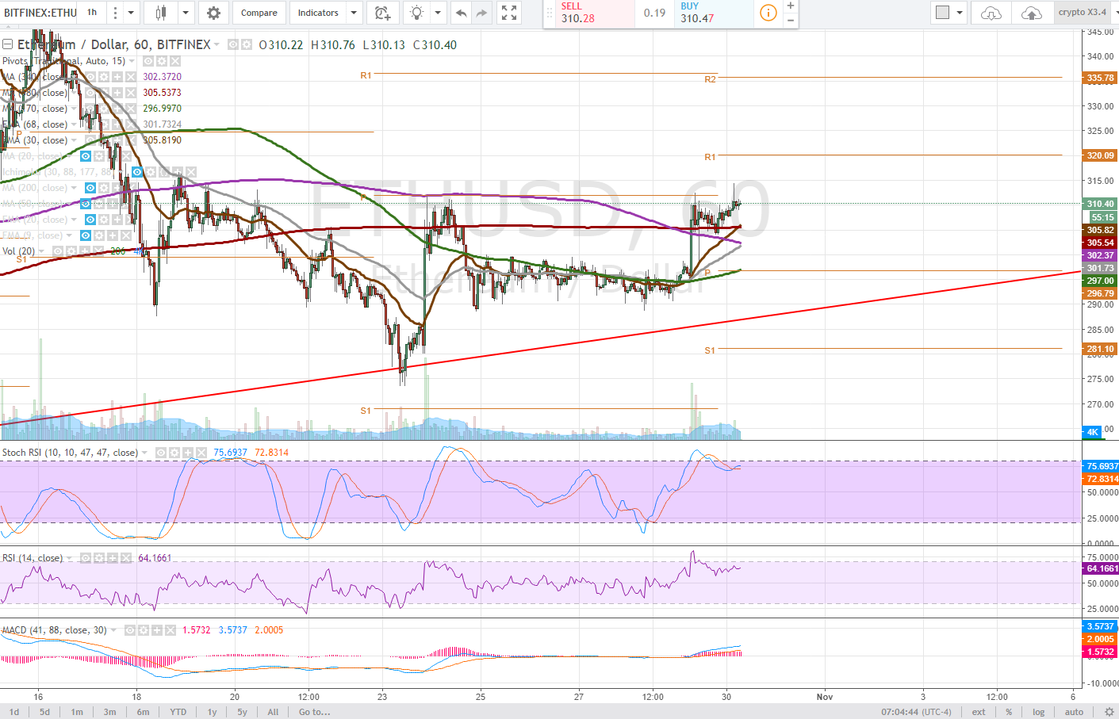Increase order quantity with the plus button

click(790, 6)
